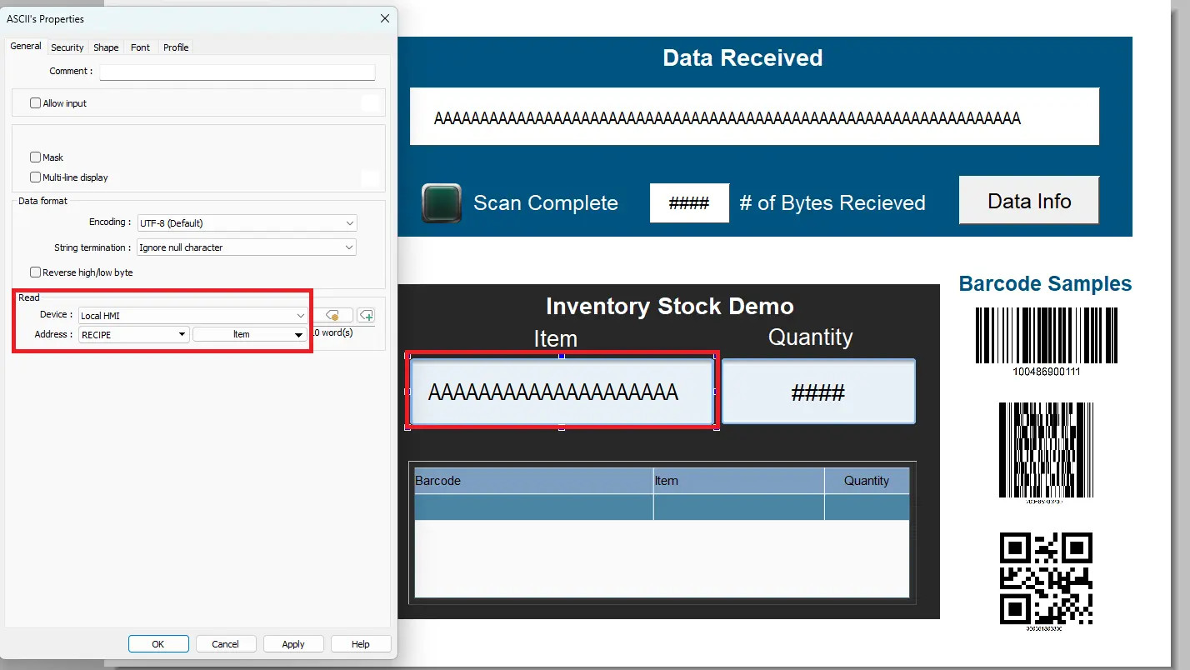Enable Multi-line display option
This screenshot has width=1190, height=670.
[36, 177]
